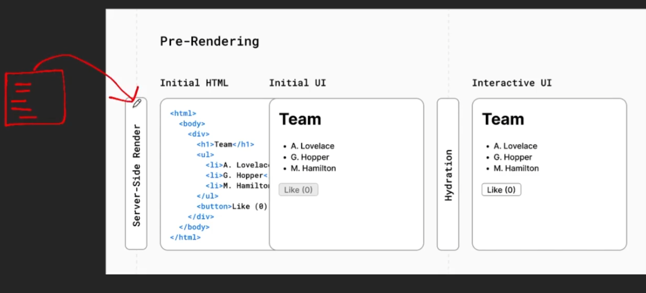646x293 pixels.
Task: Click the closing </html> tag in code
Action: click(185, 237)
